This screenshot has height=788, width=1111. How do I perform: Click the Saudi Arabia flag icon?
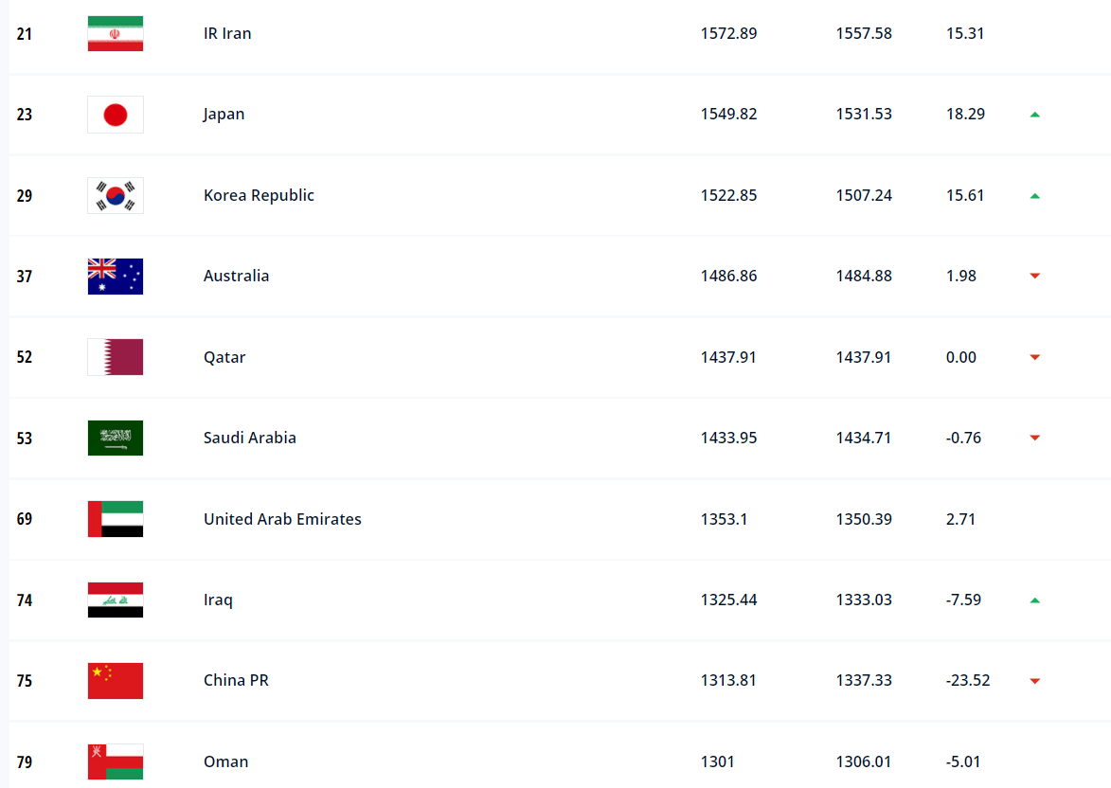pyautogui.click(x=116, y=439)
